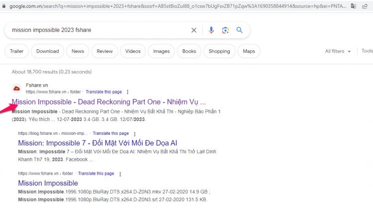Screen dimensions: 373x214
Task: Click the browser address bar URL
Action: [178, 6]
